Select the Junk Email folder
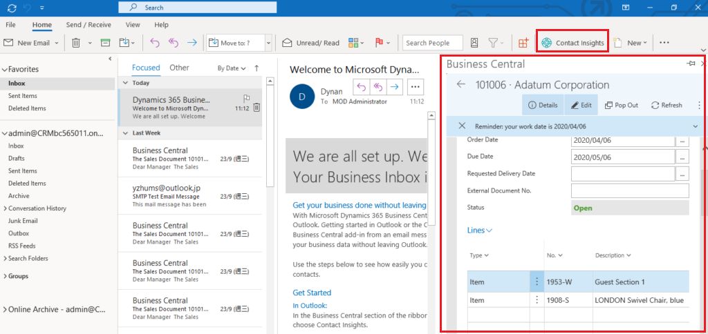Image resolution: width=708 pixels, height=334 pixels. 23,221
